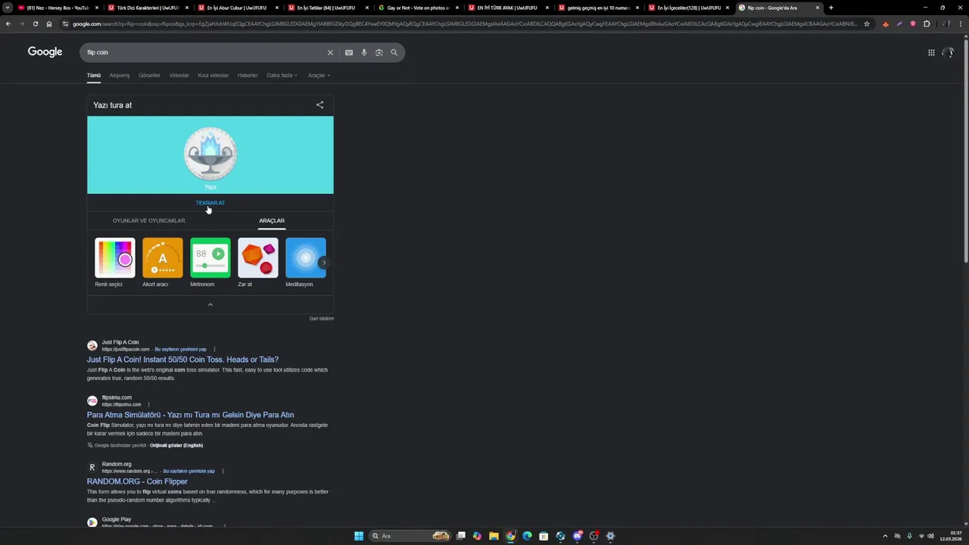Screen dimensions: 969x545
Task: Translate Just Flip A Coin page link
Action: click(x=180, y=349)
